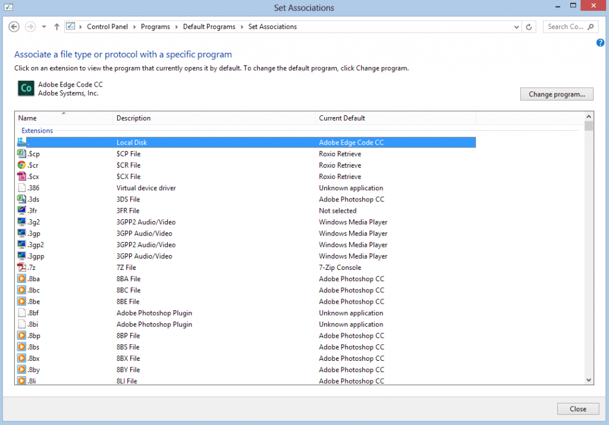Select the .8by file icon

click(x=21, y=370)
